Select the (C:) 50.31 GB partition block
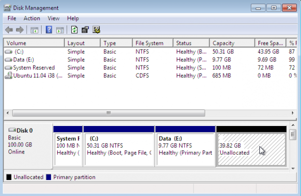Viewport: 301px width, 196px height. (x=119, y=146)
